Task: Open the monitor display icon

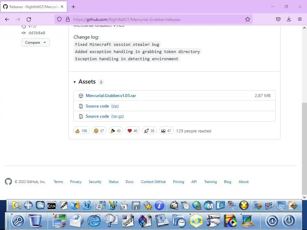Action: coord(281,205)
